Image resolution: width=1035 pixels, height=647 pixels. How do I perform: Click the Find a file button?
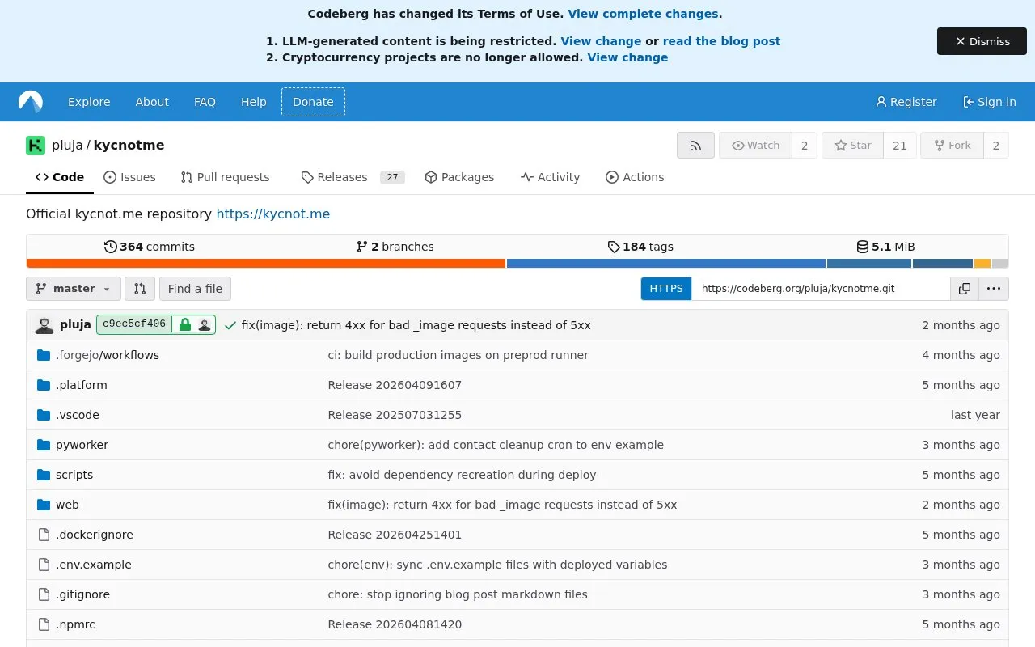pyautogui.click(x=195, y=289)
